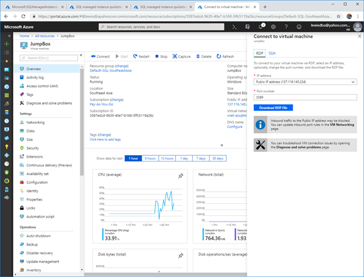
Task: Open Overview in the resource menu
Action: click(x=47, y=69)
